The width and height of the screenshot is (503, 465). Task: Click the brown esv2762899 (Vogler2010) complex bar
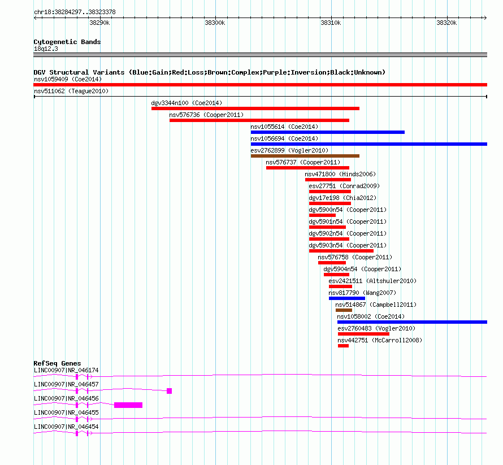tap(305, 156)
